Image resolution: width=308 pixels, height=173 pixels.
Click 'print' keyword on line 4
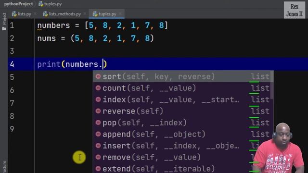point(49,64)
